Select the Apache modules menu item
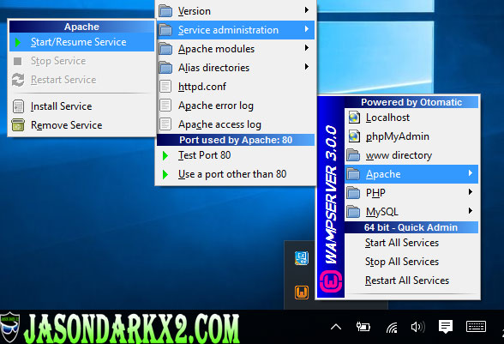504x344 pixels. click(x=235, y=49)
